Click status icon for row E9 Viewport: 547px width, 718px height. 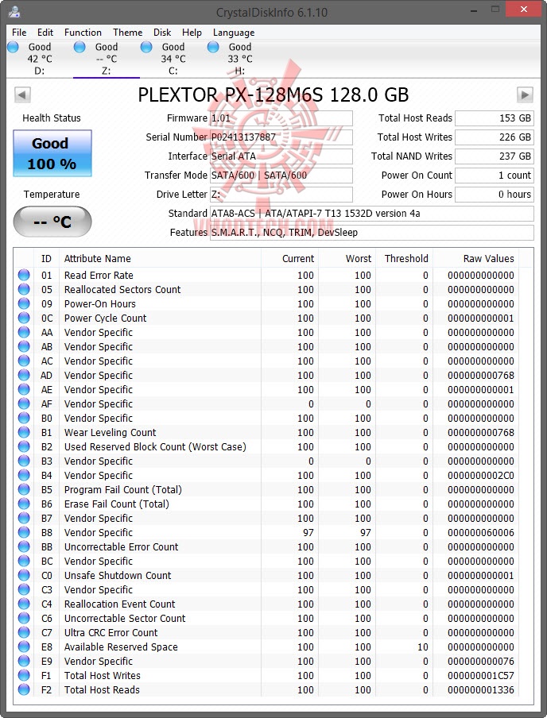24,661
